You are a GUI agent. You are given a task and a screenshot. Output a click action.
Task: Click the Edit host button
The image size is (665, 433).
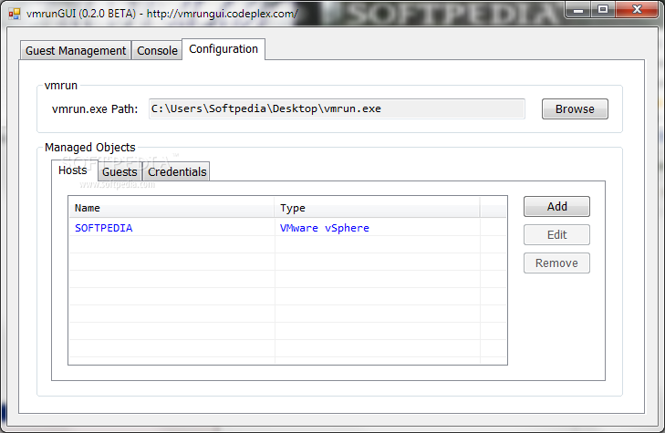click(x=556, y=234)
